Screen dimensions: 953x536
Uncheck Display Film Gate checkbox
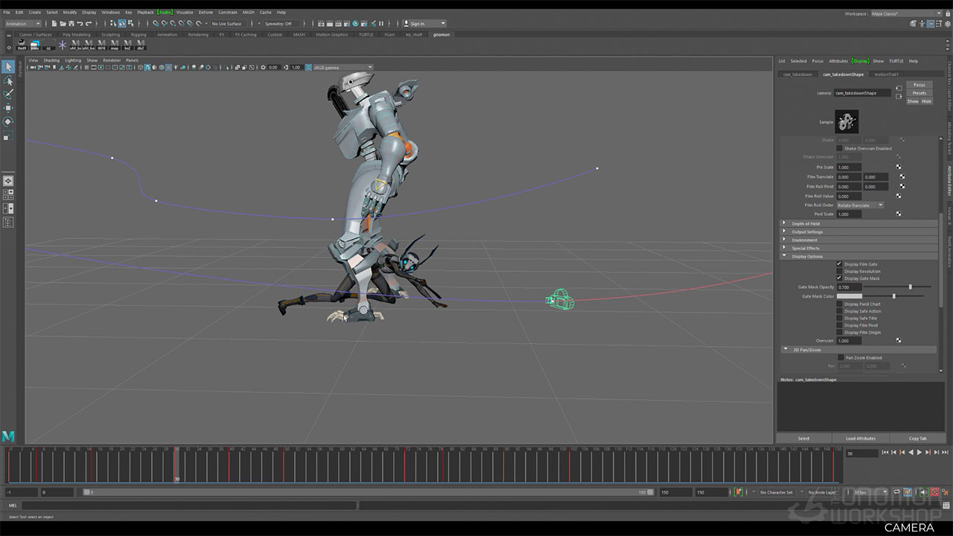click(839, 264)
